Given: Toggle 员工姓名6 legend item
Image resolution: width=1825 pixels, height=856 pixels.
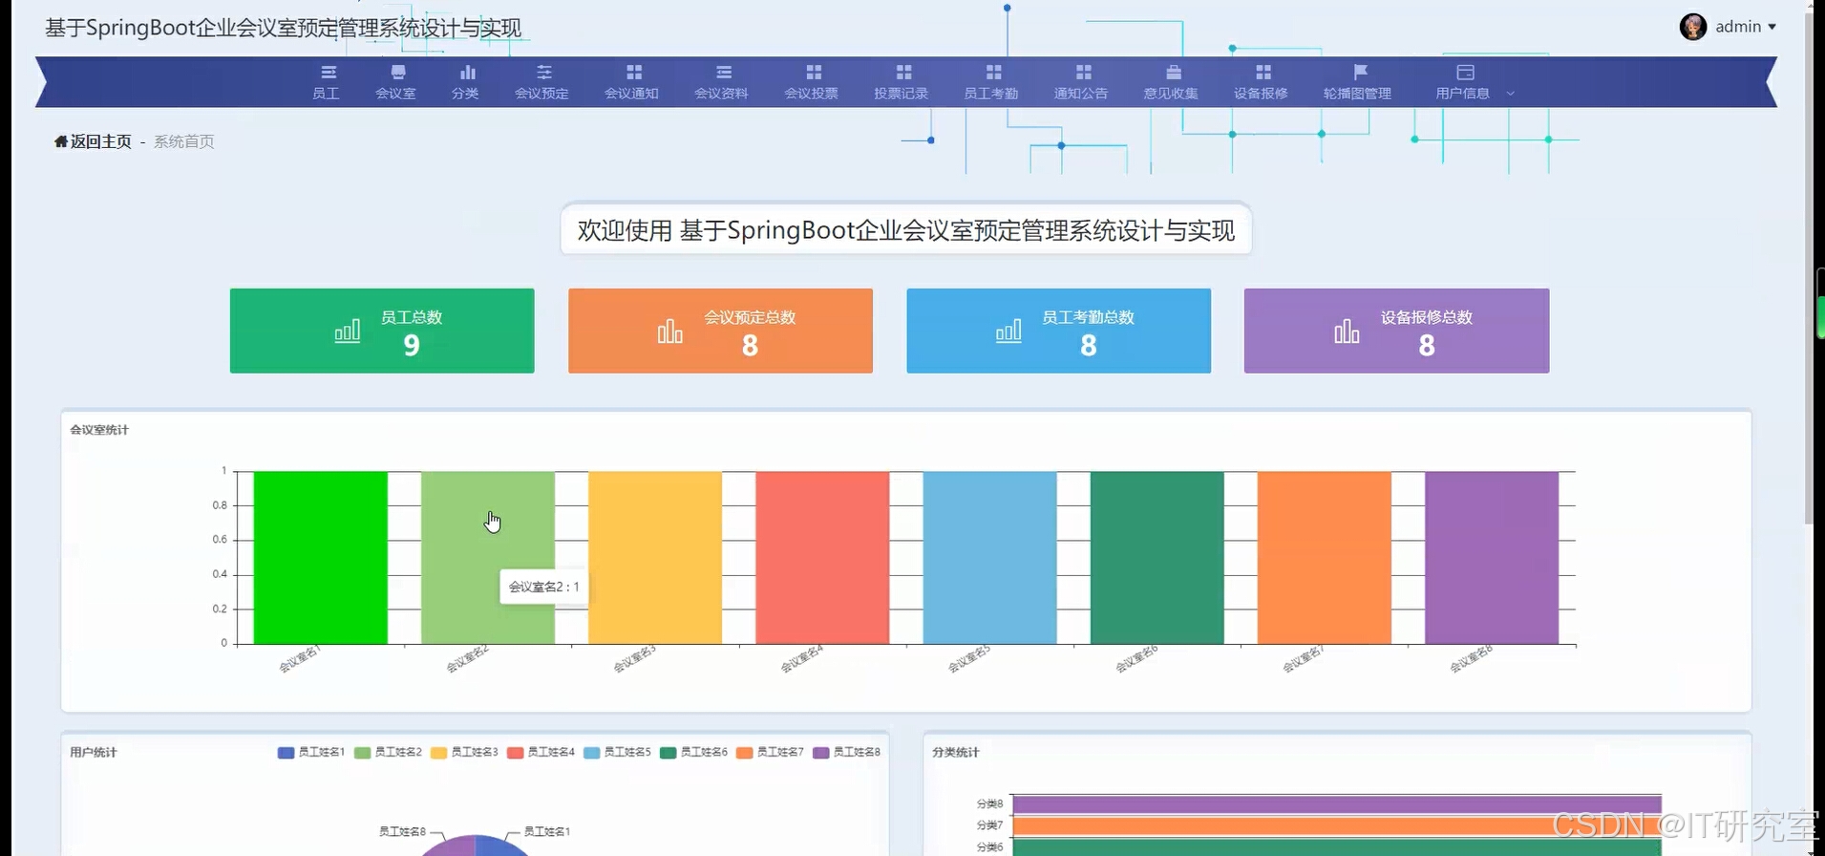Looking at the screenshot, I should pos(693,753).
